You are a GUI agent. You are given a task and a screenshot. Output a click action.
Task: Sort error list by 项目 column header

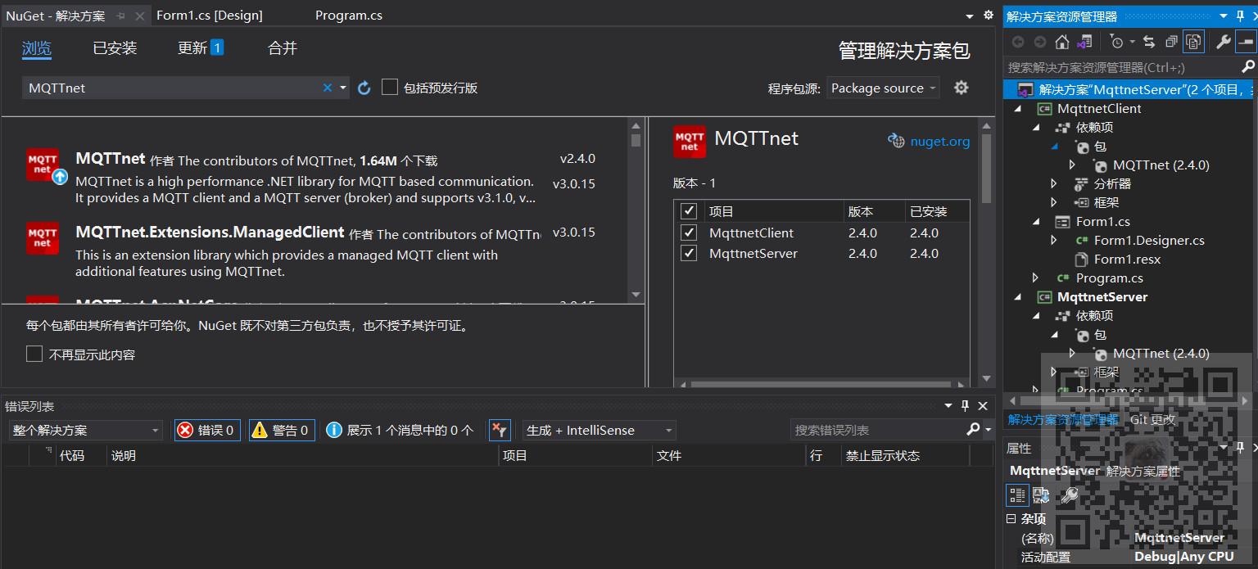point(575,455)
